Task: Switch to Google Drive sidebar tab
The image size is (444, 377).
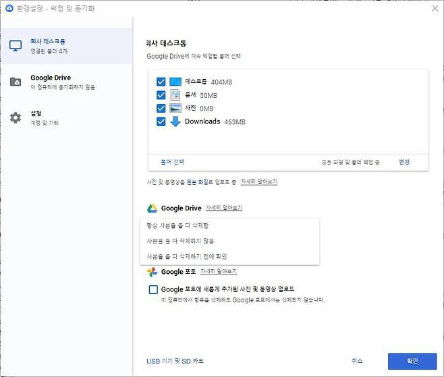Action: (67, 82)
